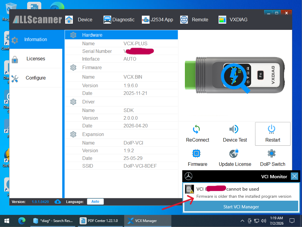Screen dimensions: 302x227
Task: Click the VXDIAG window icon
Action: [222, 20]
